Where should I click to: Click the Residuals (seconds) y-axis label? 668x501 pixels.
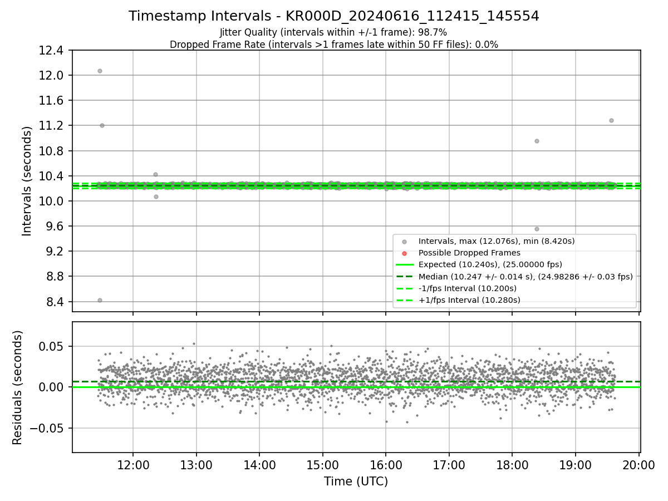18,387
